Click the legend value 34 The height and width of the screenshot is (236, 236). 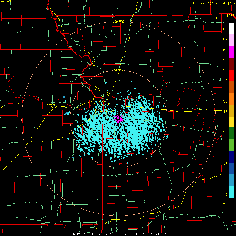(x=225, y=111)
